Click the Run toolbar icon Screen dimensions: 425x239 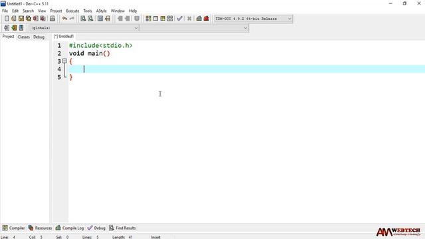click(x=155, y=19)
